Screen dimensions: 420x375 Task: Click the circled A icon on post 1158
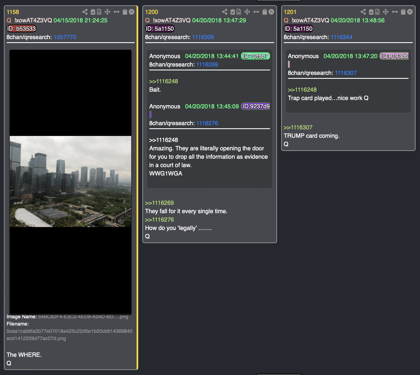coord(132,12)
